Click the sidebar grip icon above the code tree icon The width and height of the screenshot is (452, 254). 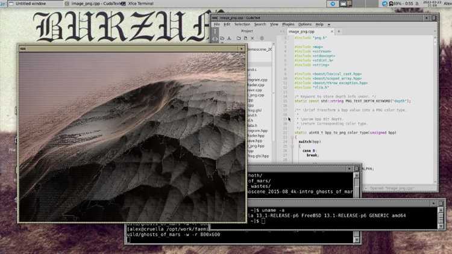215,31
